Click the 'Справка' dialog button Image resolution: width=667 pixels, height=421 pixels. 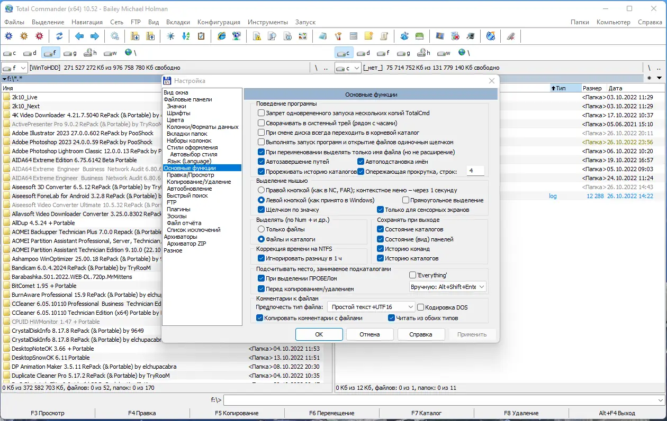tap(420, 334)
